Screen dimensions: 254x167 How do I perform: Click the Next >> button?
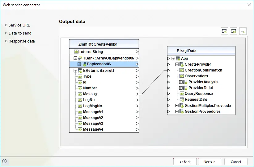click(x=210, y=162)
